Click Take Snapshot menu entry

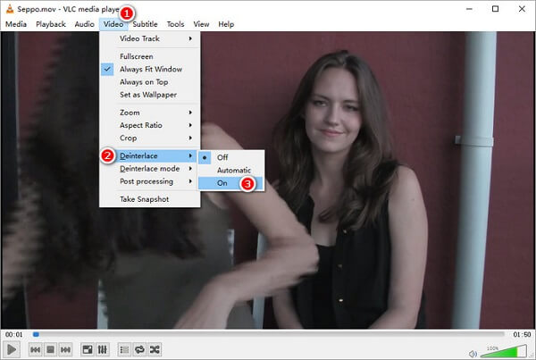pyautogui.click(x=145, y=198)
